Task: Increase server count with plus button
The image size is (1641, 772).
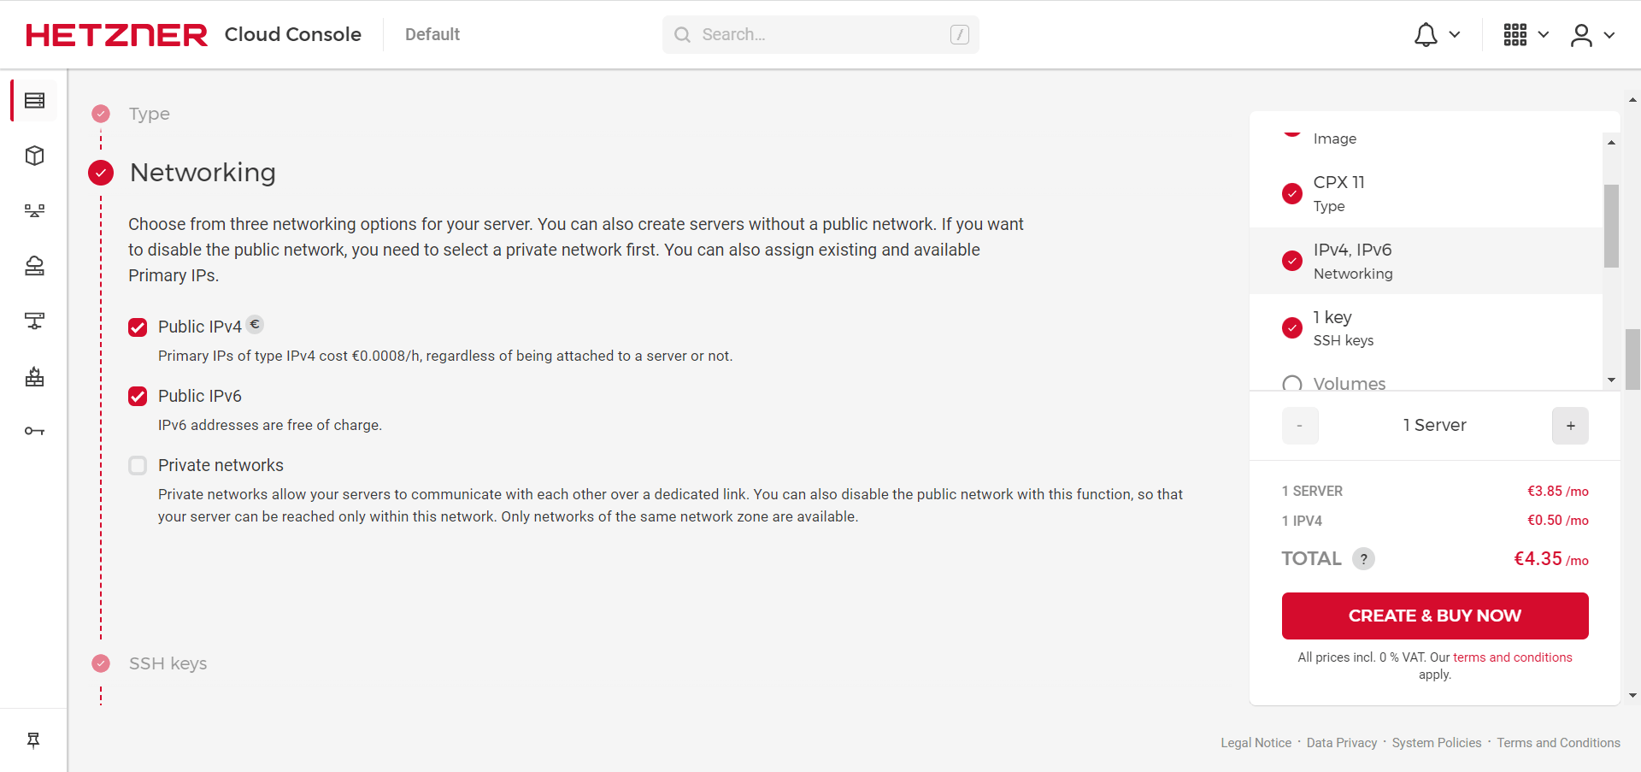Action: 1570,426
